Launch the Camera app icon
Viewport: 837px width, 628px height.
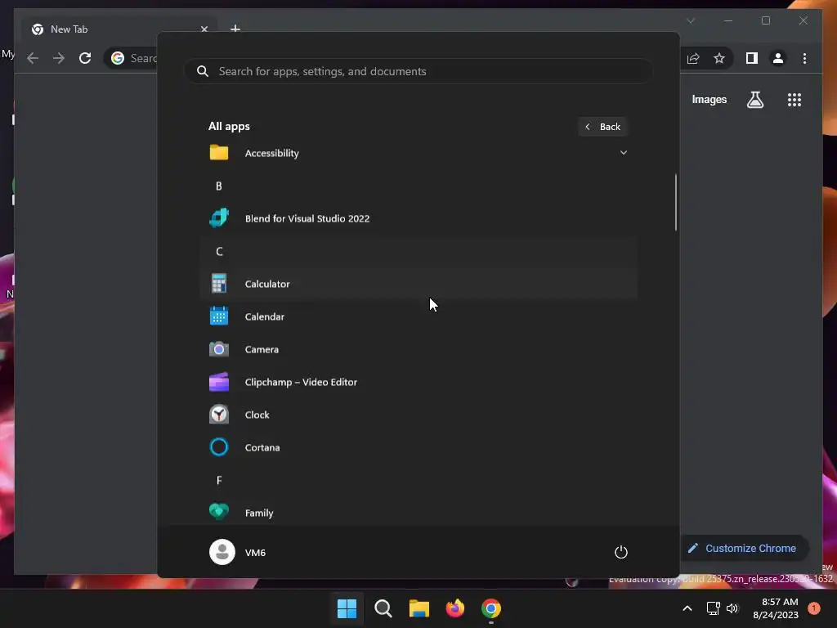219,349
